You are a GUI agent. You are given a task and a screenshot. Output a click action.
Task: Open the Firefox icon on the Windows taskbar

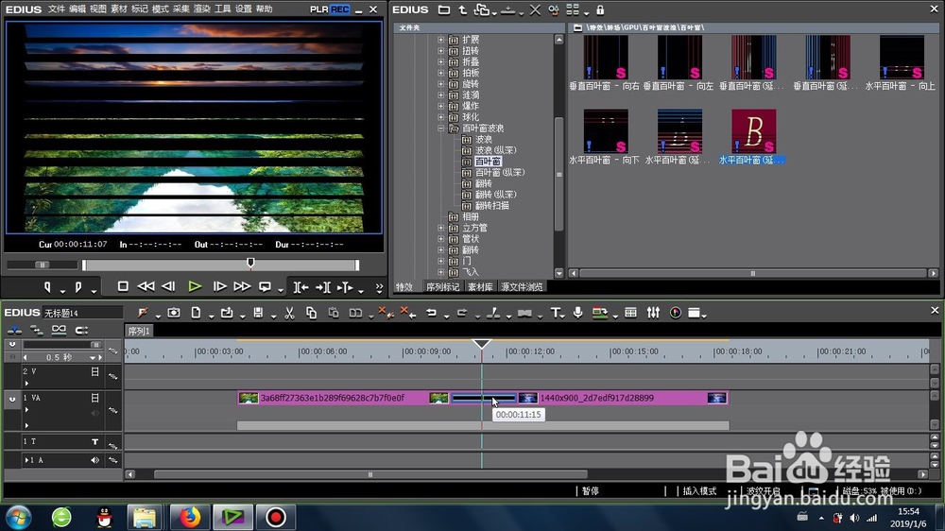pos(189,517)
